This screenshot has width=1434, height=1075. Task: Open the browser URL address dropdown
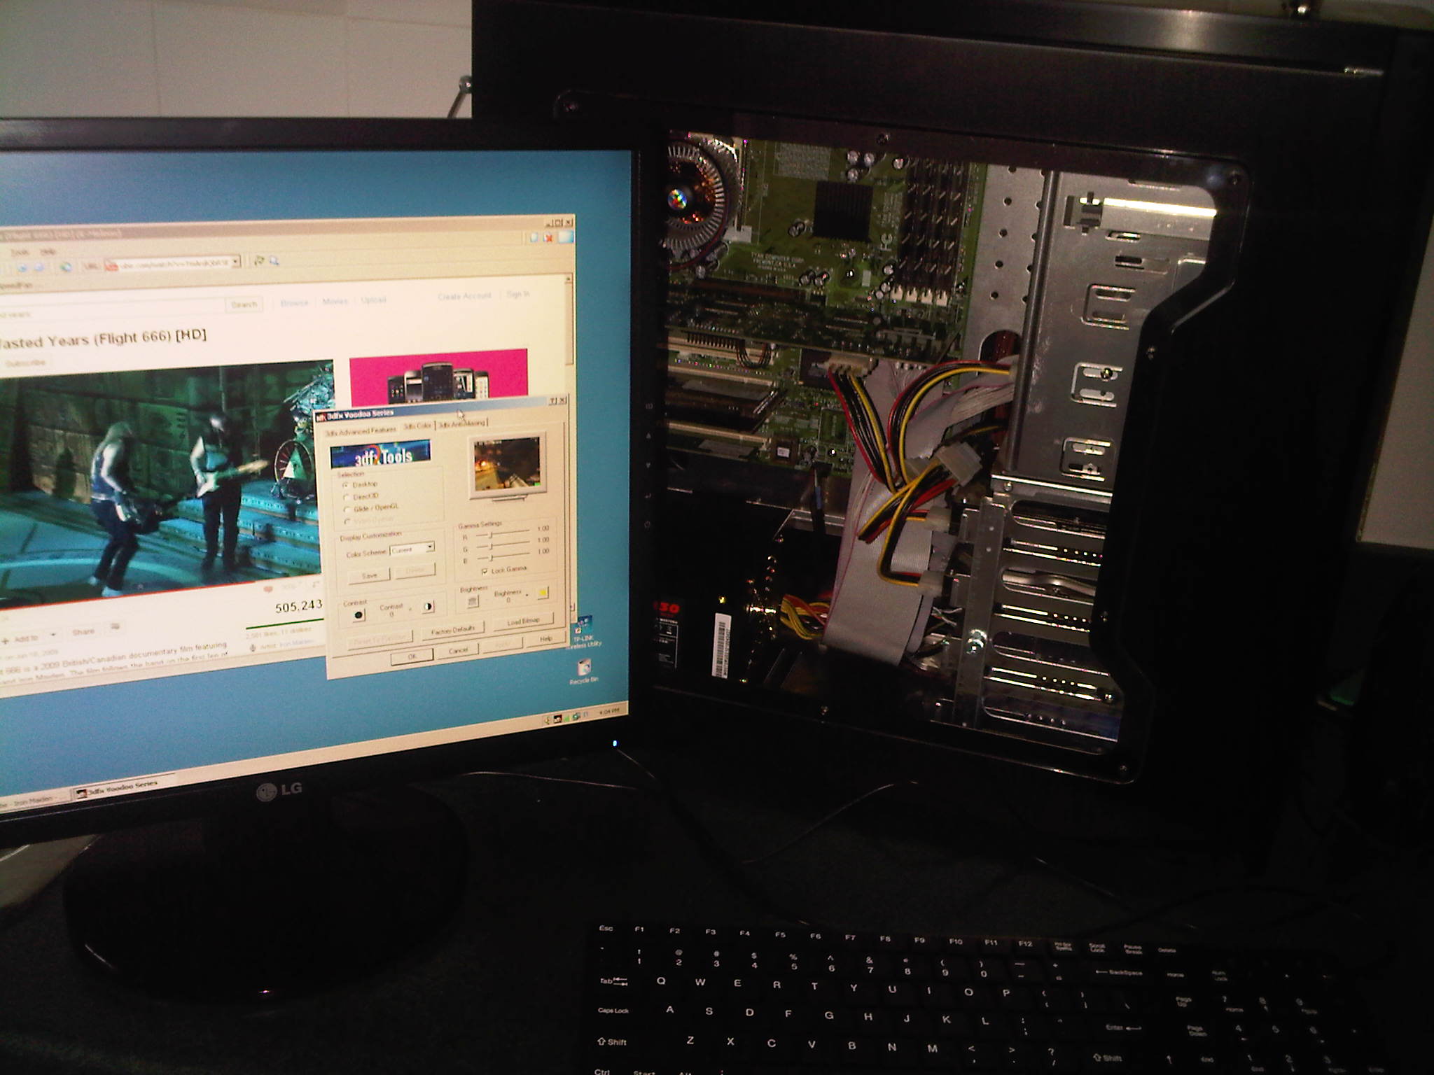point(236,262)
